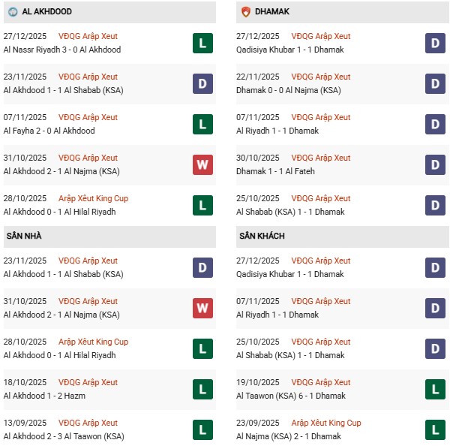Select L badge for Al Nassr Riyadh match

(202, 43)
